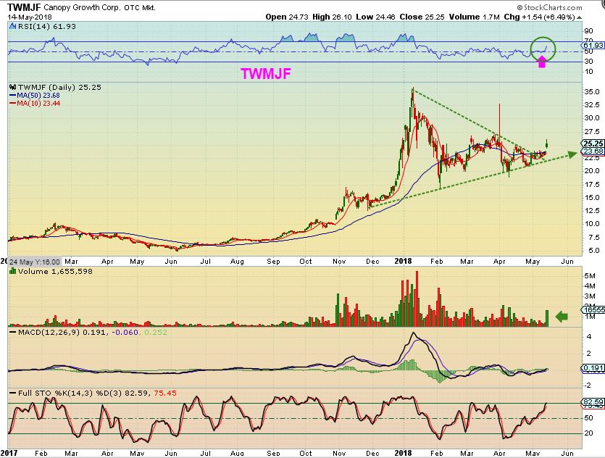Click the 75.45 stochastic %D value
Viewport: 605px width, 458px height.
coord(165,394)
